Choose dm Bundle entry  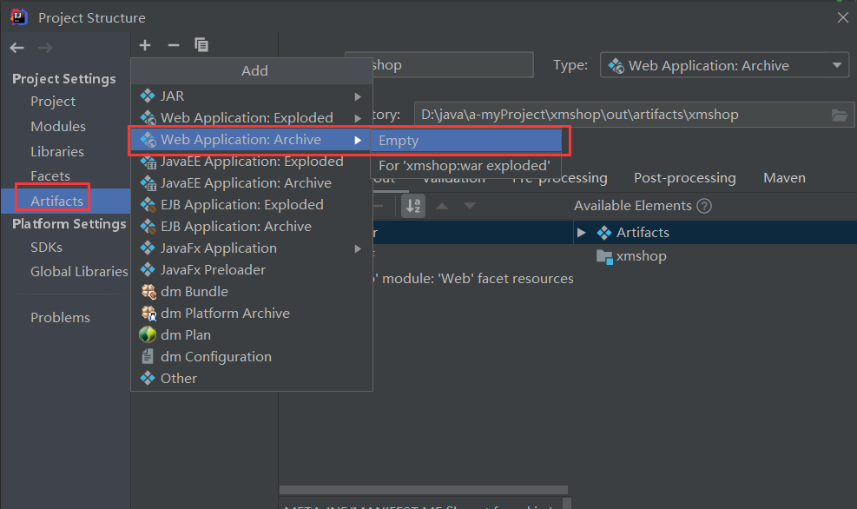(x=252, y=291)
